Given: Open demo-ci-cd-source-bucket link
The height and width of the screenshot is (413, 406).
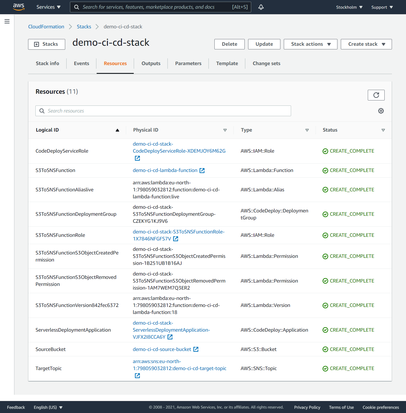Looking at the screenshot, I should (x=162, y=349).
